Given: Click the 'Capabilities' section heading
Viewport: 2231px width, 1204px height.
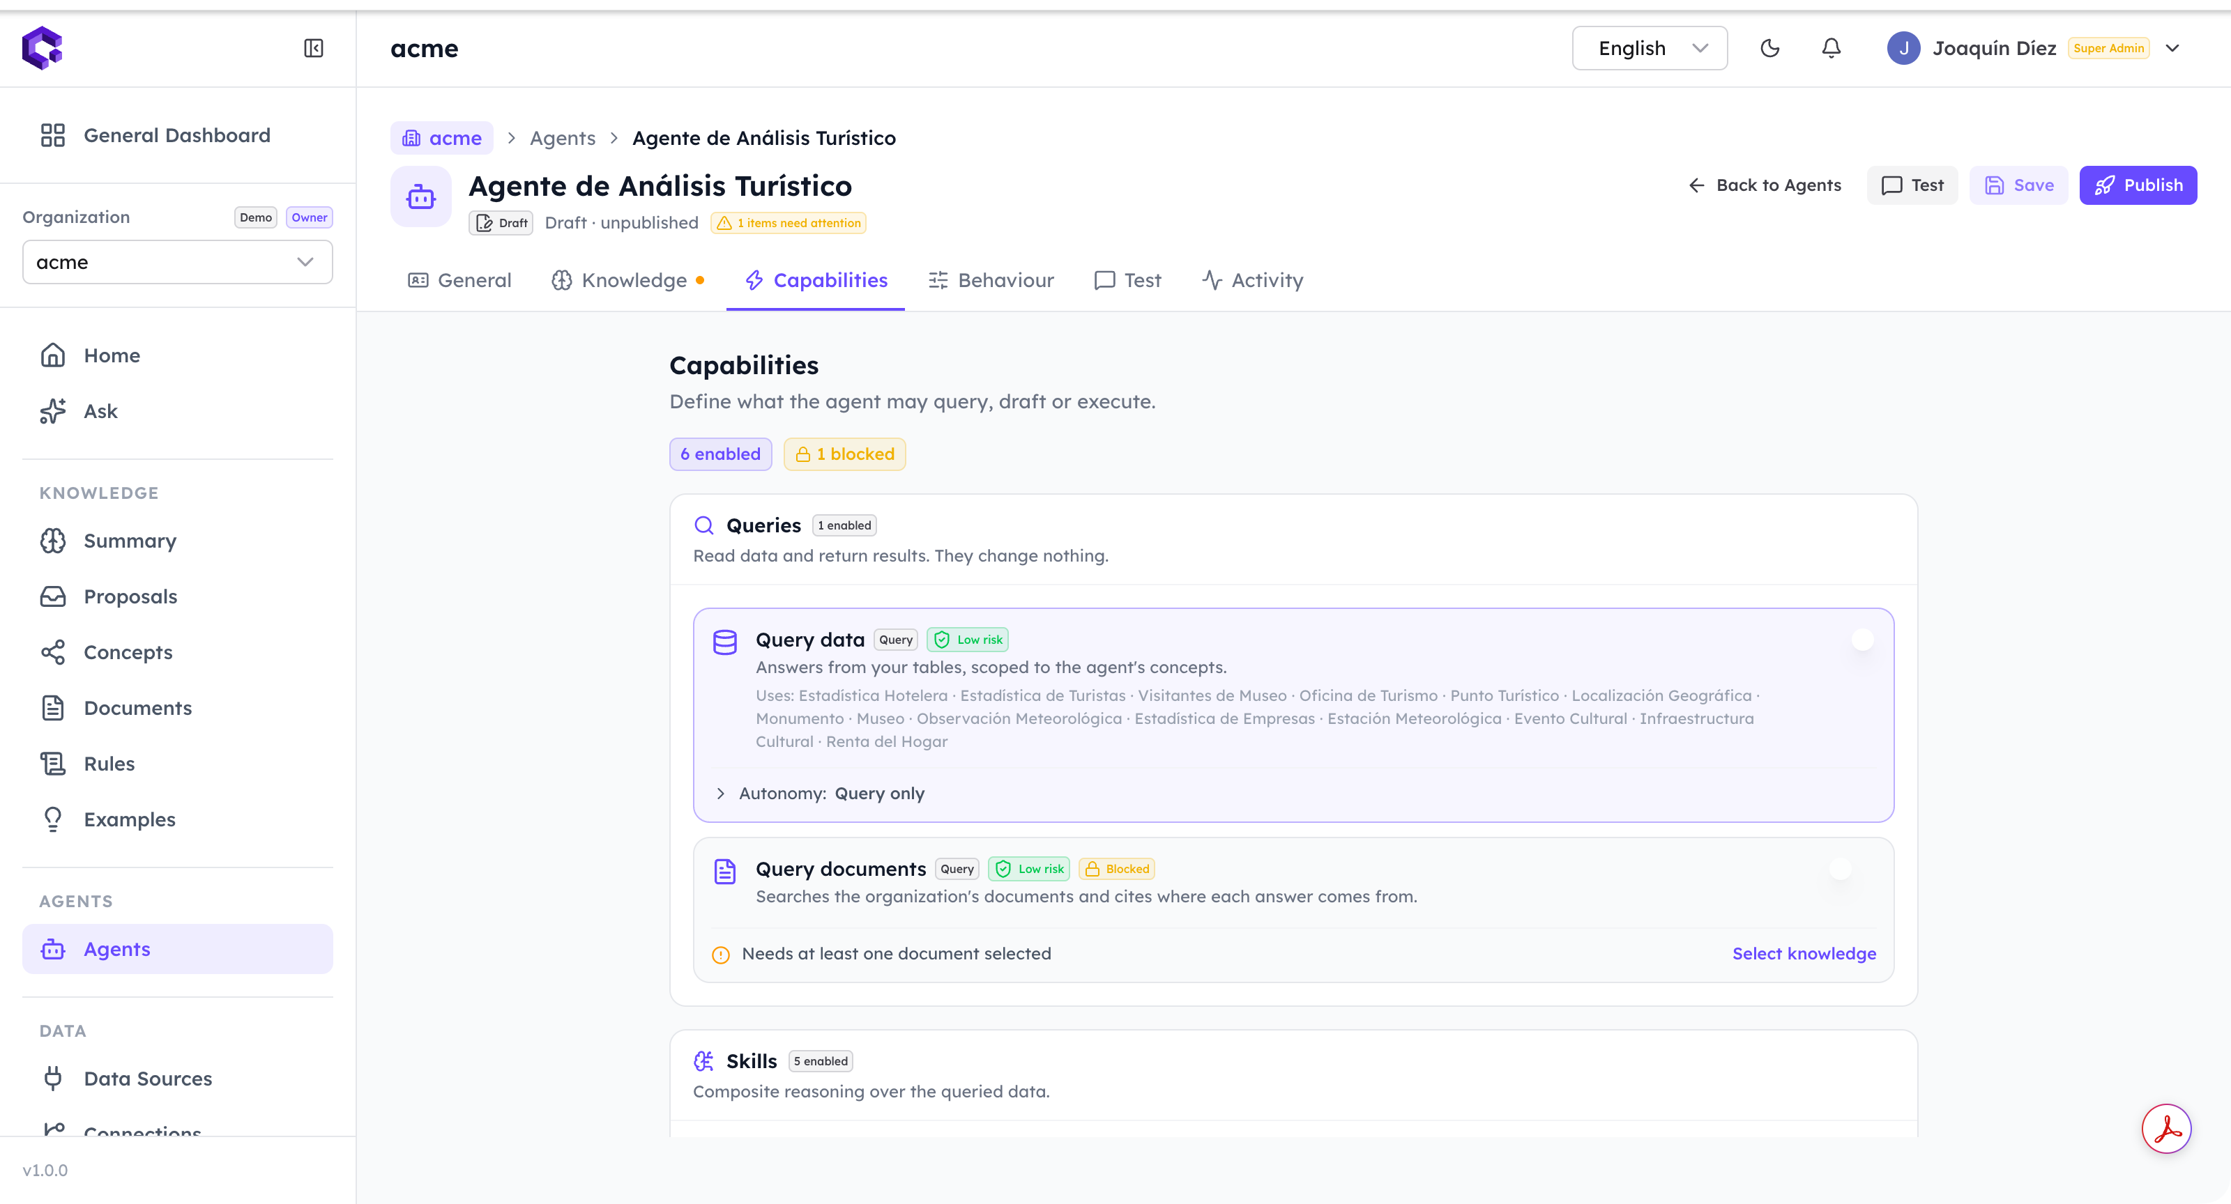Looking at the screenshot, I should pyautogui.click(x=744, y=365).
